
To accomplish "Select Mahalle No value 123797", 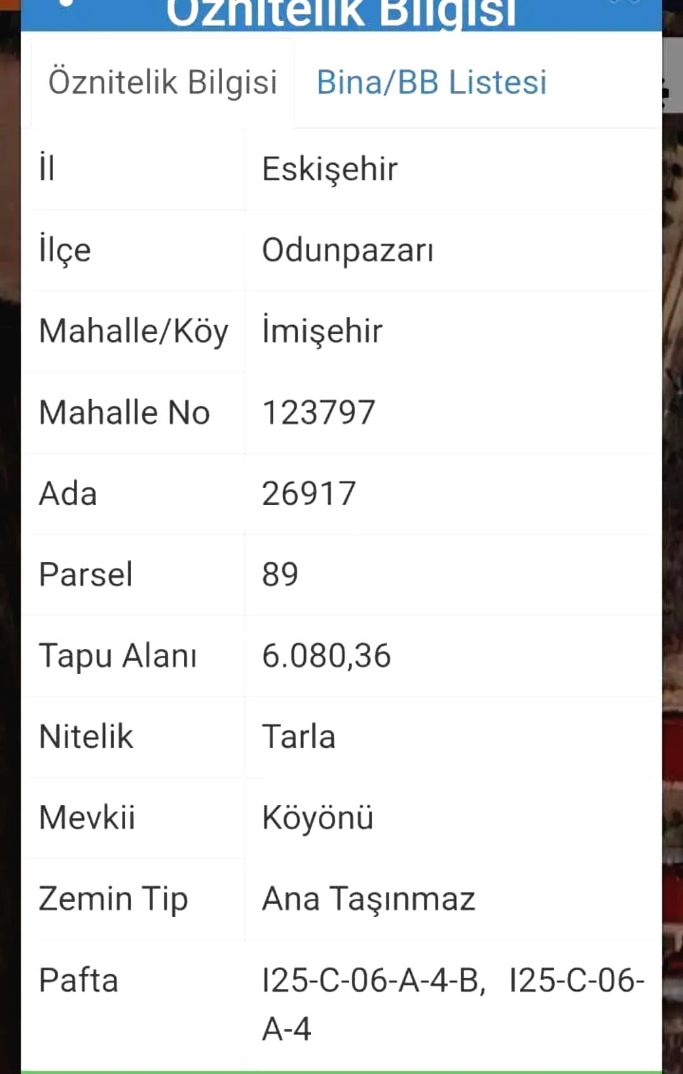I will 319,413.
